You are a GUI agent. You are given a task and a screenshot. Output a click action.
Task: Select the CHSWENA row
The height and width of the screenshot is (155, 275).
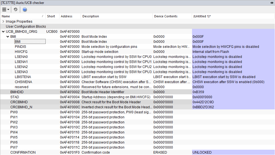137,82
